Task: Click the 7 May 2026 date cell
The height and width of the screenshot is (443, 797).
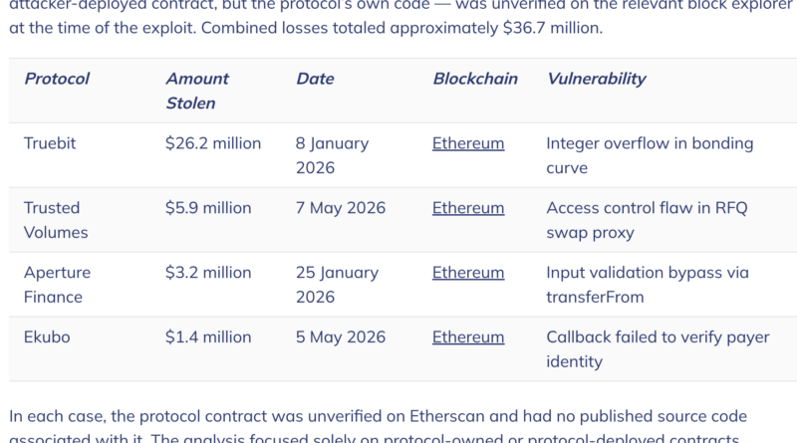Action: pyautogui.click(x=341, y=208)
